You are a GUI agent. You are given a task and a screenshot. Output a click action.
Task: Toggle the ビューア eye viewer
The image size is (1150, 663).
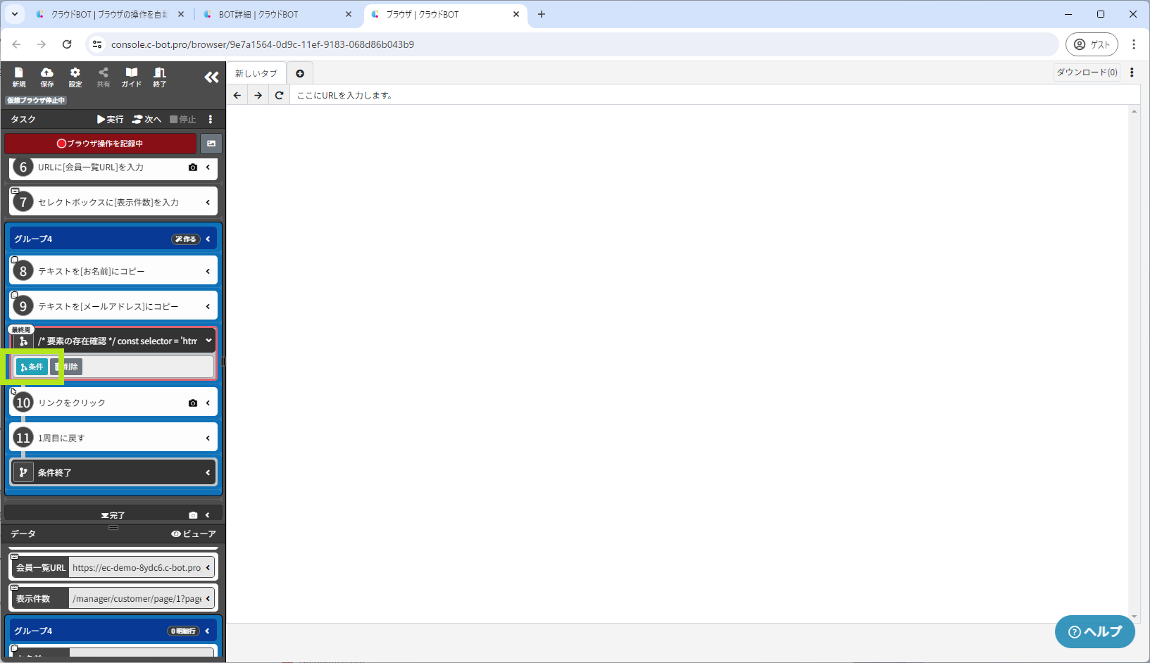click(x=194, y=534)
